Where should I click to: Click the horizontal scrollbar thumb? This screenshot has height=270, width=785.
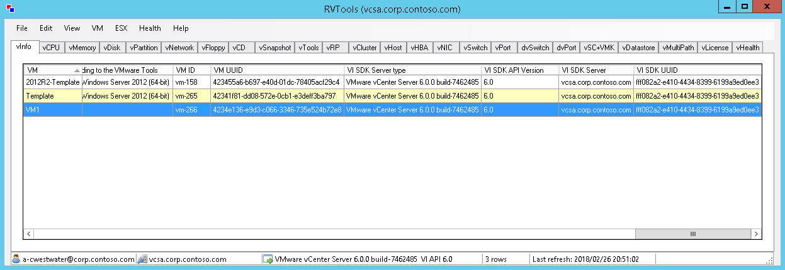(x=692, y=234)
